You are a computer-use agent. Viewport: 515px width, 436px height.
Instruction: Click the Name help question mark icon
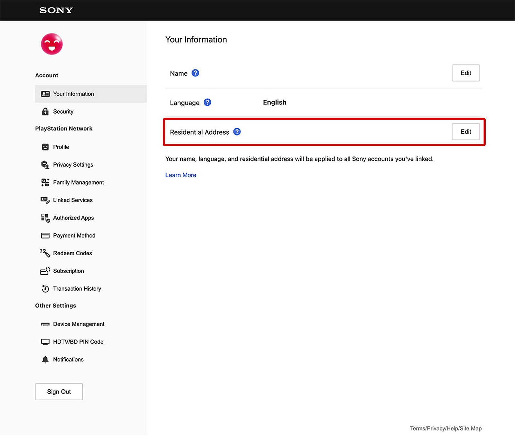pyautogui.click(x=195, y=73)
